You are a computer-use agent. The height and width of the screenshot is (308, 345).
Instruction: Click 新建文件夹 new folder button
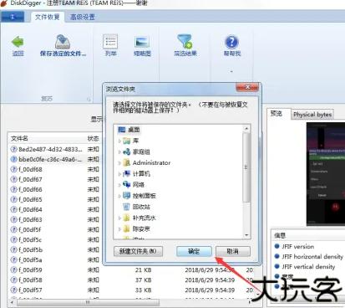pos(138,251)
